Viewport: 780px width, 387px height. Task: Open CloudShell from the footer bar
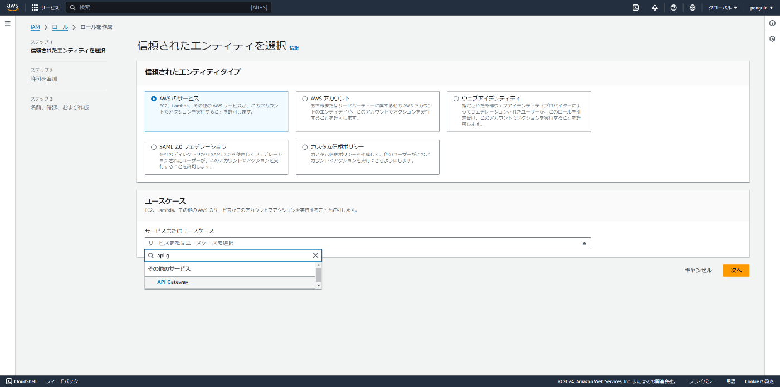point(21,381)
